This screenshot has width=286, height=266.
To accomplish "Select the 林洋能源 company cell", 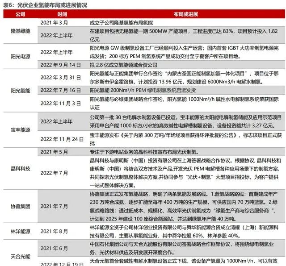I will tap(20, 231).
